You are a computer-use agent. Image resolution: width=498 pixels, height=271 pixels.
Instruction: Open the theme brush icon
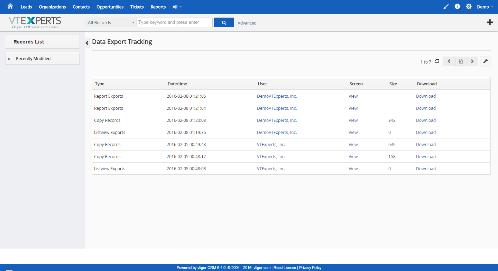point(446,7)
